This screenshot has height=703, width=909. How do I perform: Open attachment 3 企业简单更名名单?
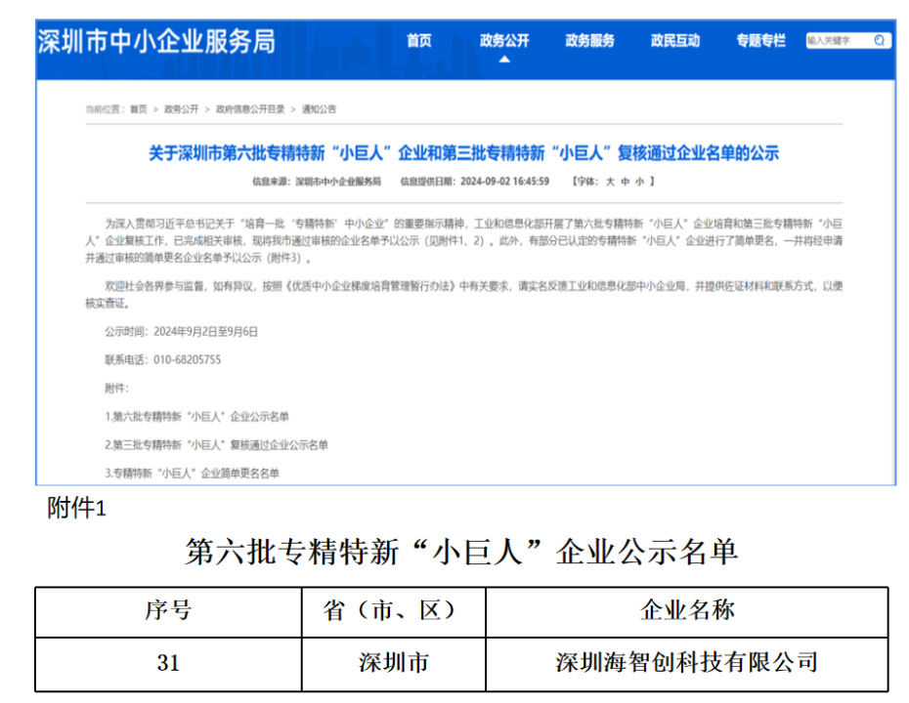coord(192,474)
